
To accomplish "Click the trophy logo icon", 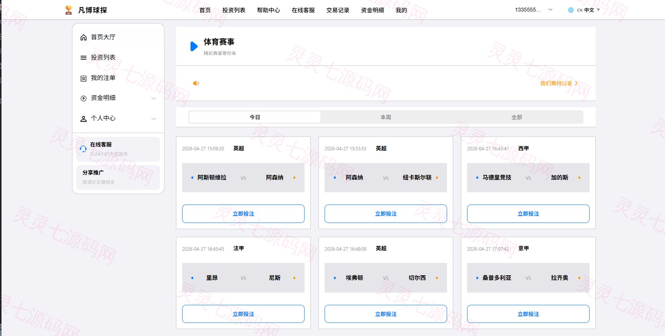I will point(69,10).
